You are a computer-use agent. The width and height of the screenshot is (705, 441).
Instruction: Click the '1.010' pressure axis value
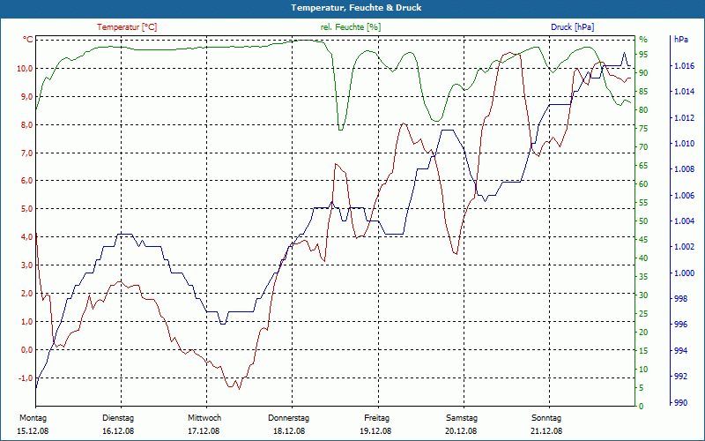tap(684, 144)
